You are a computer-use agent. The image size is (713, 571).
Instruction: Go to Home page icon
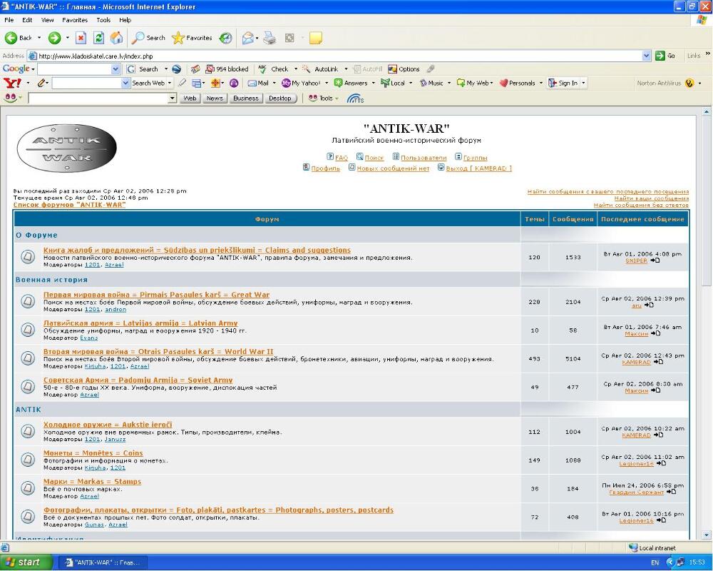(x=117, y=38)
